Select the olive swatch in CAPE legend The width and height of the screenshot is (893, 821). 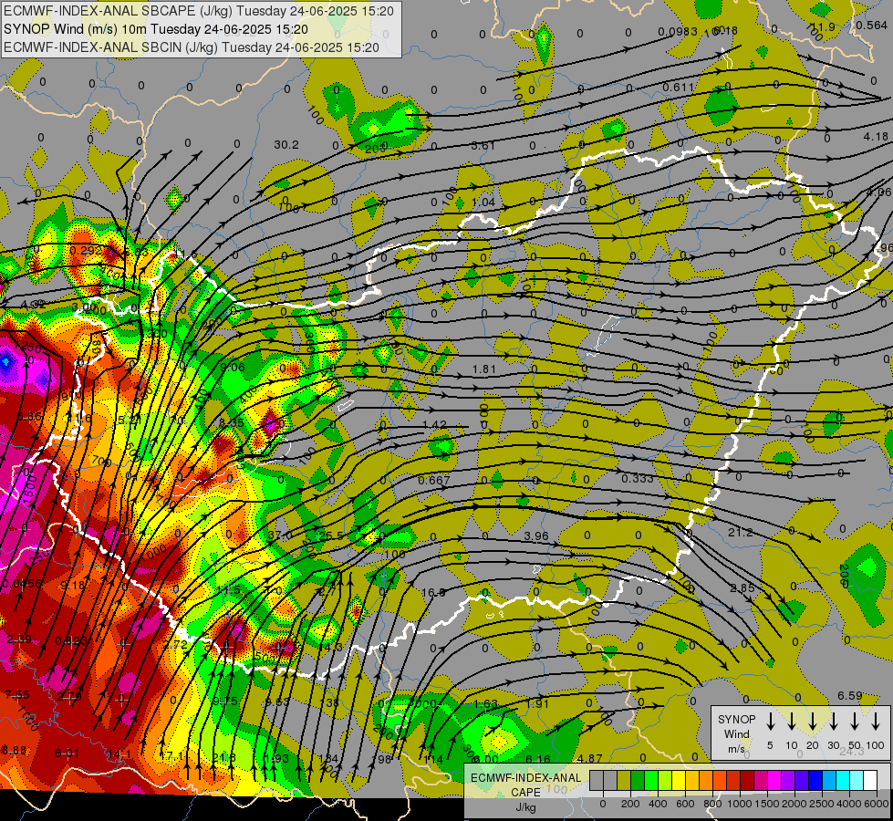pos(624,780)
